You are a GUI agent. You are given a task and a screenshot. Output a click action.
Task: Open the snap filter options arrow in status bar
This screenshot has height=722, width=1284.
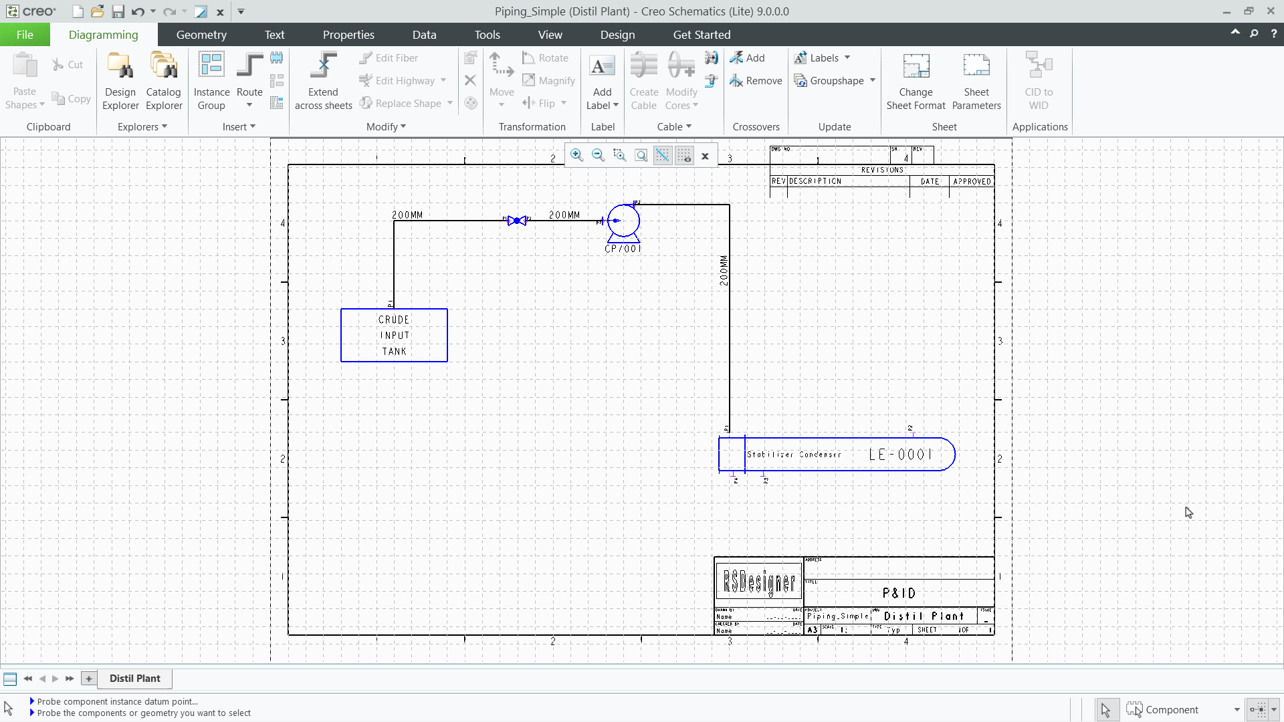click(x=1274, y=710)
